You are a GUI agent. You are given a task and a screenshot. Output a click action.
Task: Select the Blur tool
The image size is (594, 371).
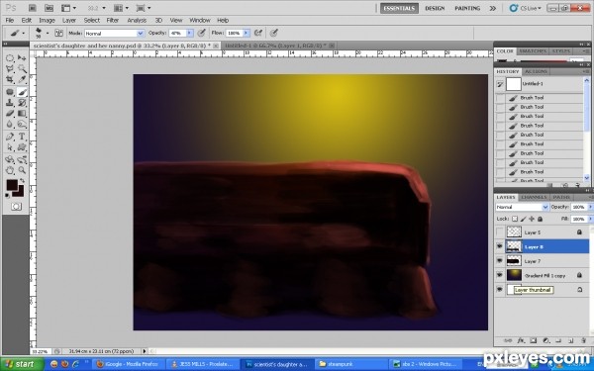pos(10,125)
